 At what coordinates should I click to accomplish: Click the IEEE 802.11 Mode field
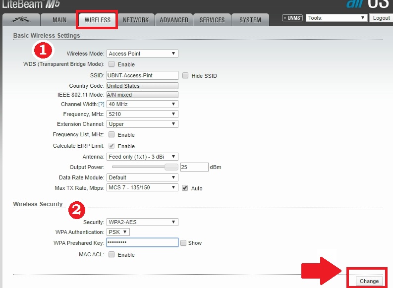pos(142,95)
